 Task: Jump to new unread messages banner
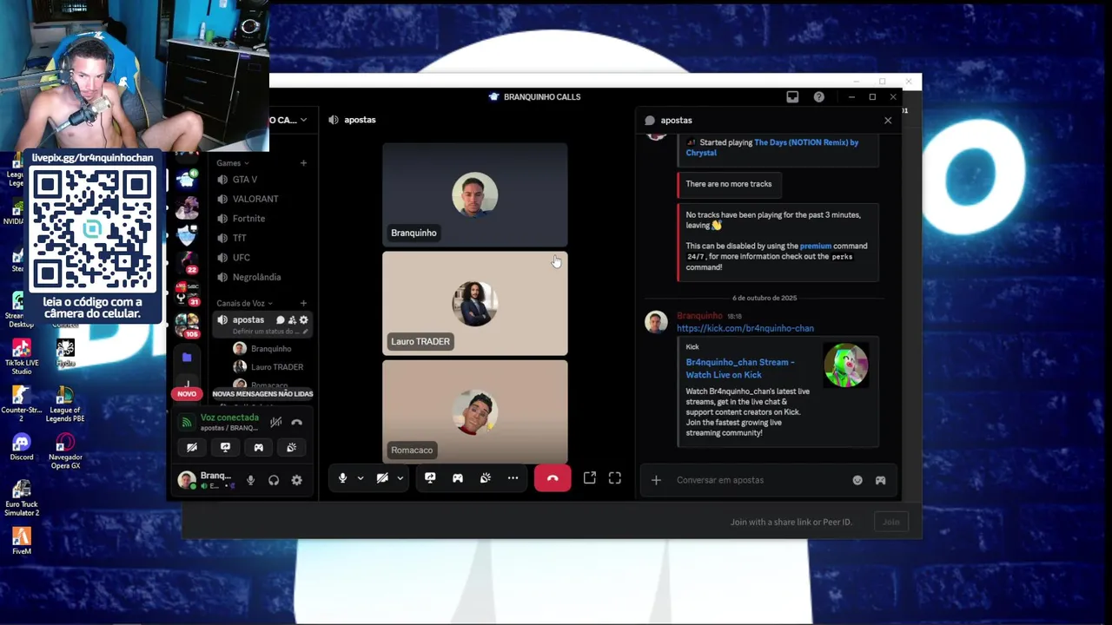coord(262,394)
